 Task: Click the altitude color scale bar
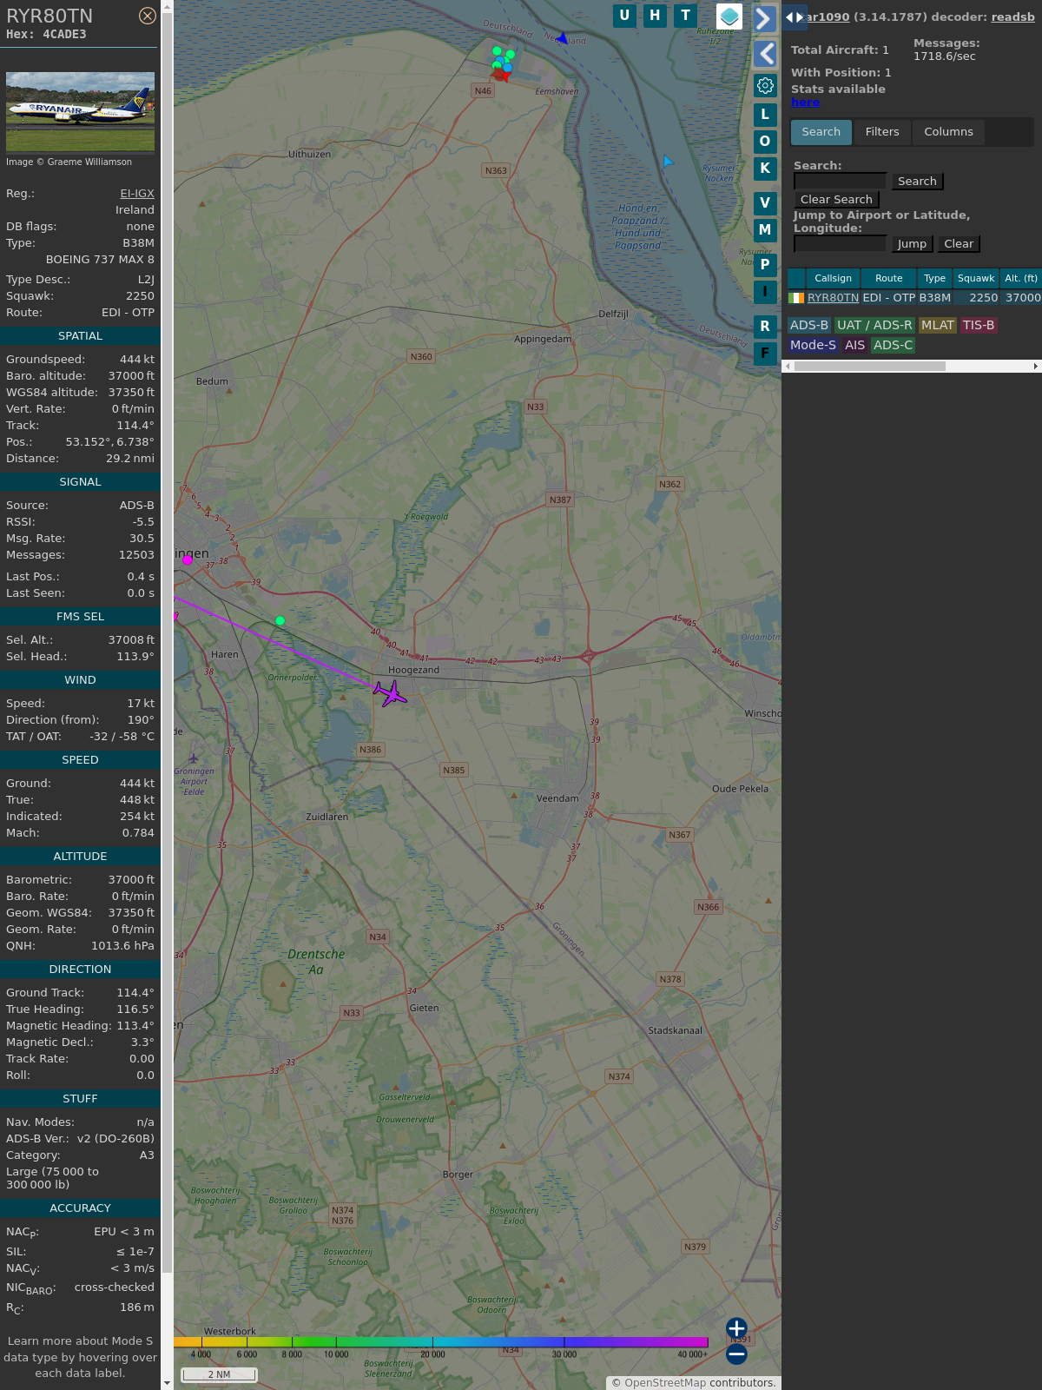click(x=441, y=1342)
